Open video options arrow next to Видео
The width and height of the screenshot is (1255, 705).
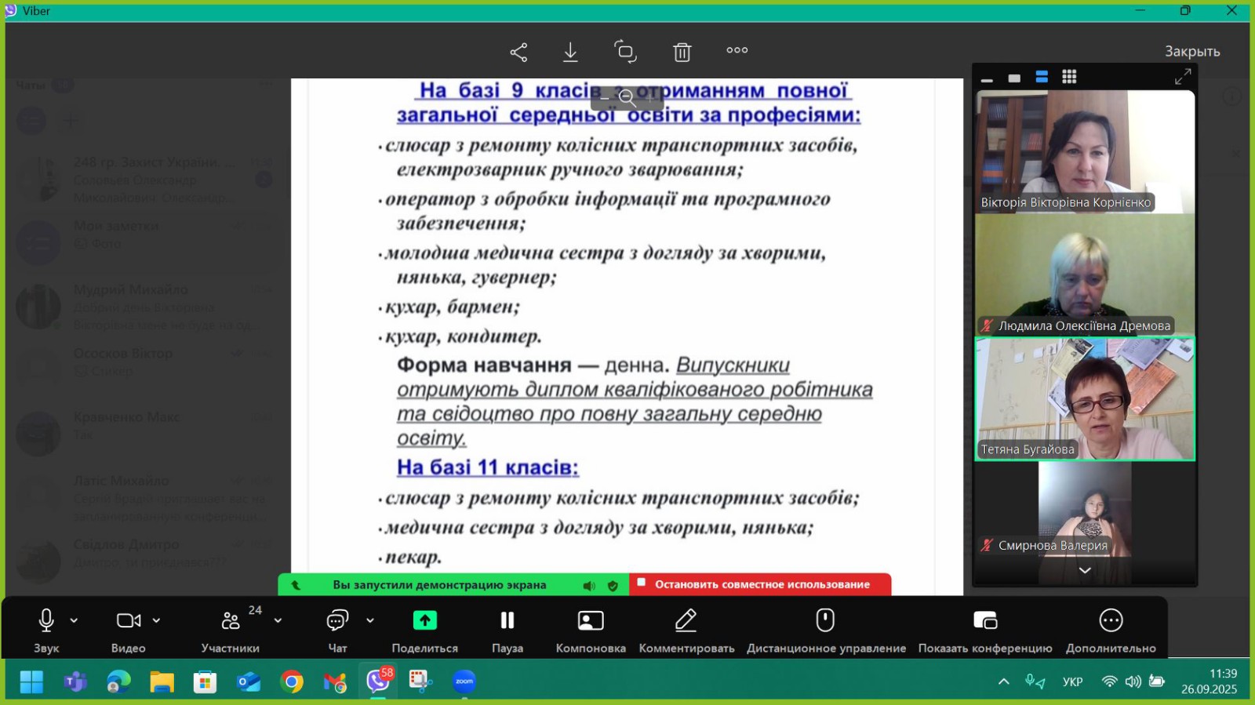pyautogui.click(x=156, y=620)
